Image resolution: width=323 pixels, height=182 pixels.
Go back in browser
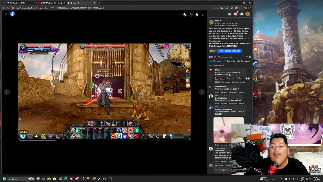click(x=4, y=8)
